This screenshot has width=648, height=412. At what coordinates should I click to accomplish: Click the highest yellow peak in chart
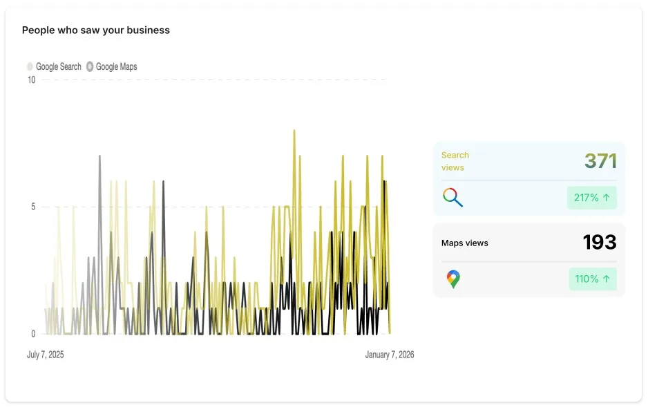294,131
